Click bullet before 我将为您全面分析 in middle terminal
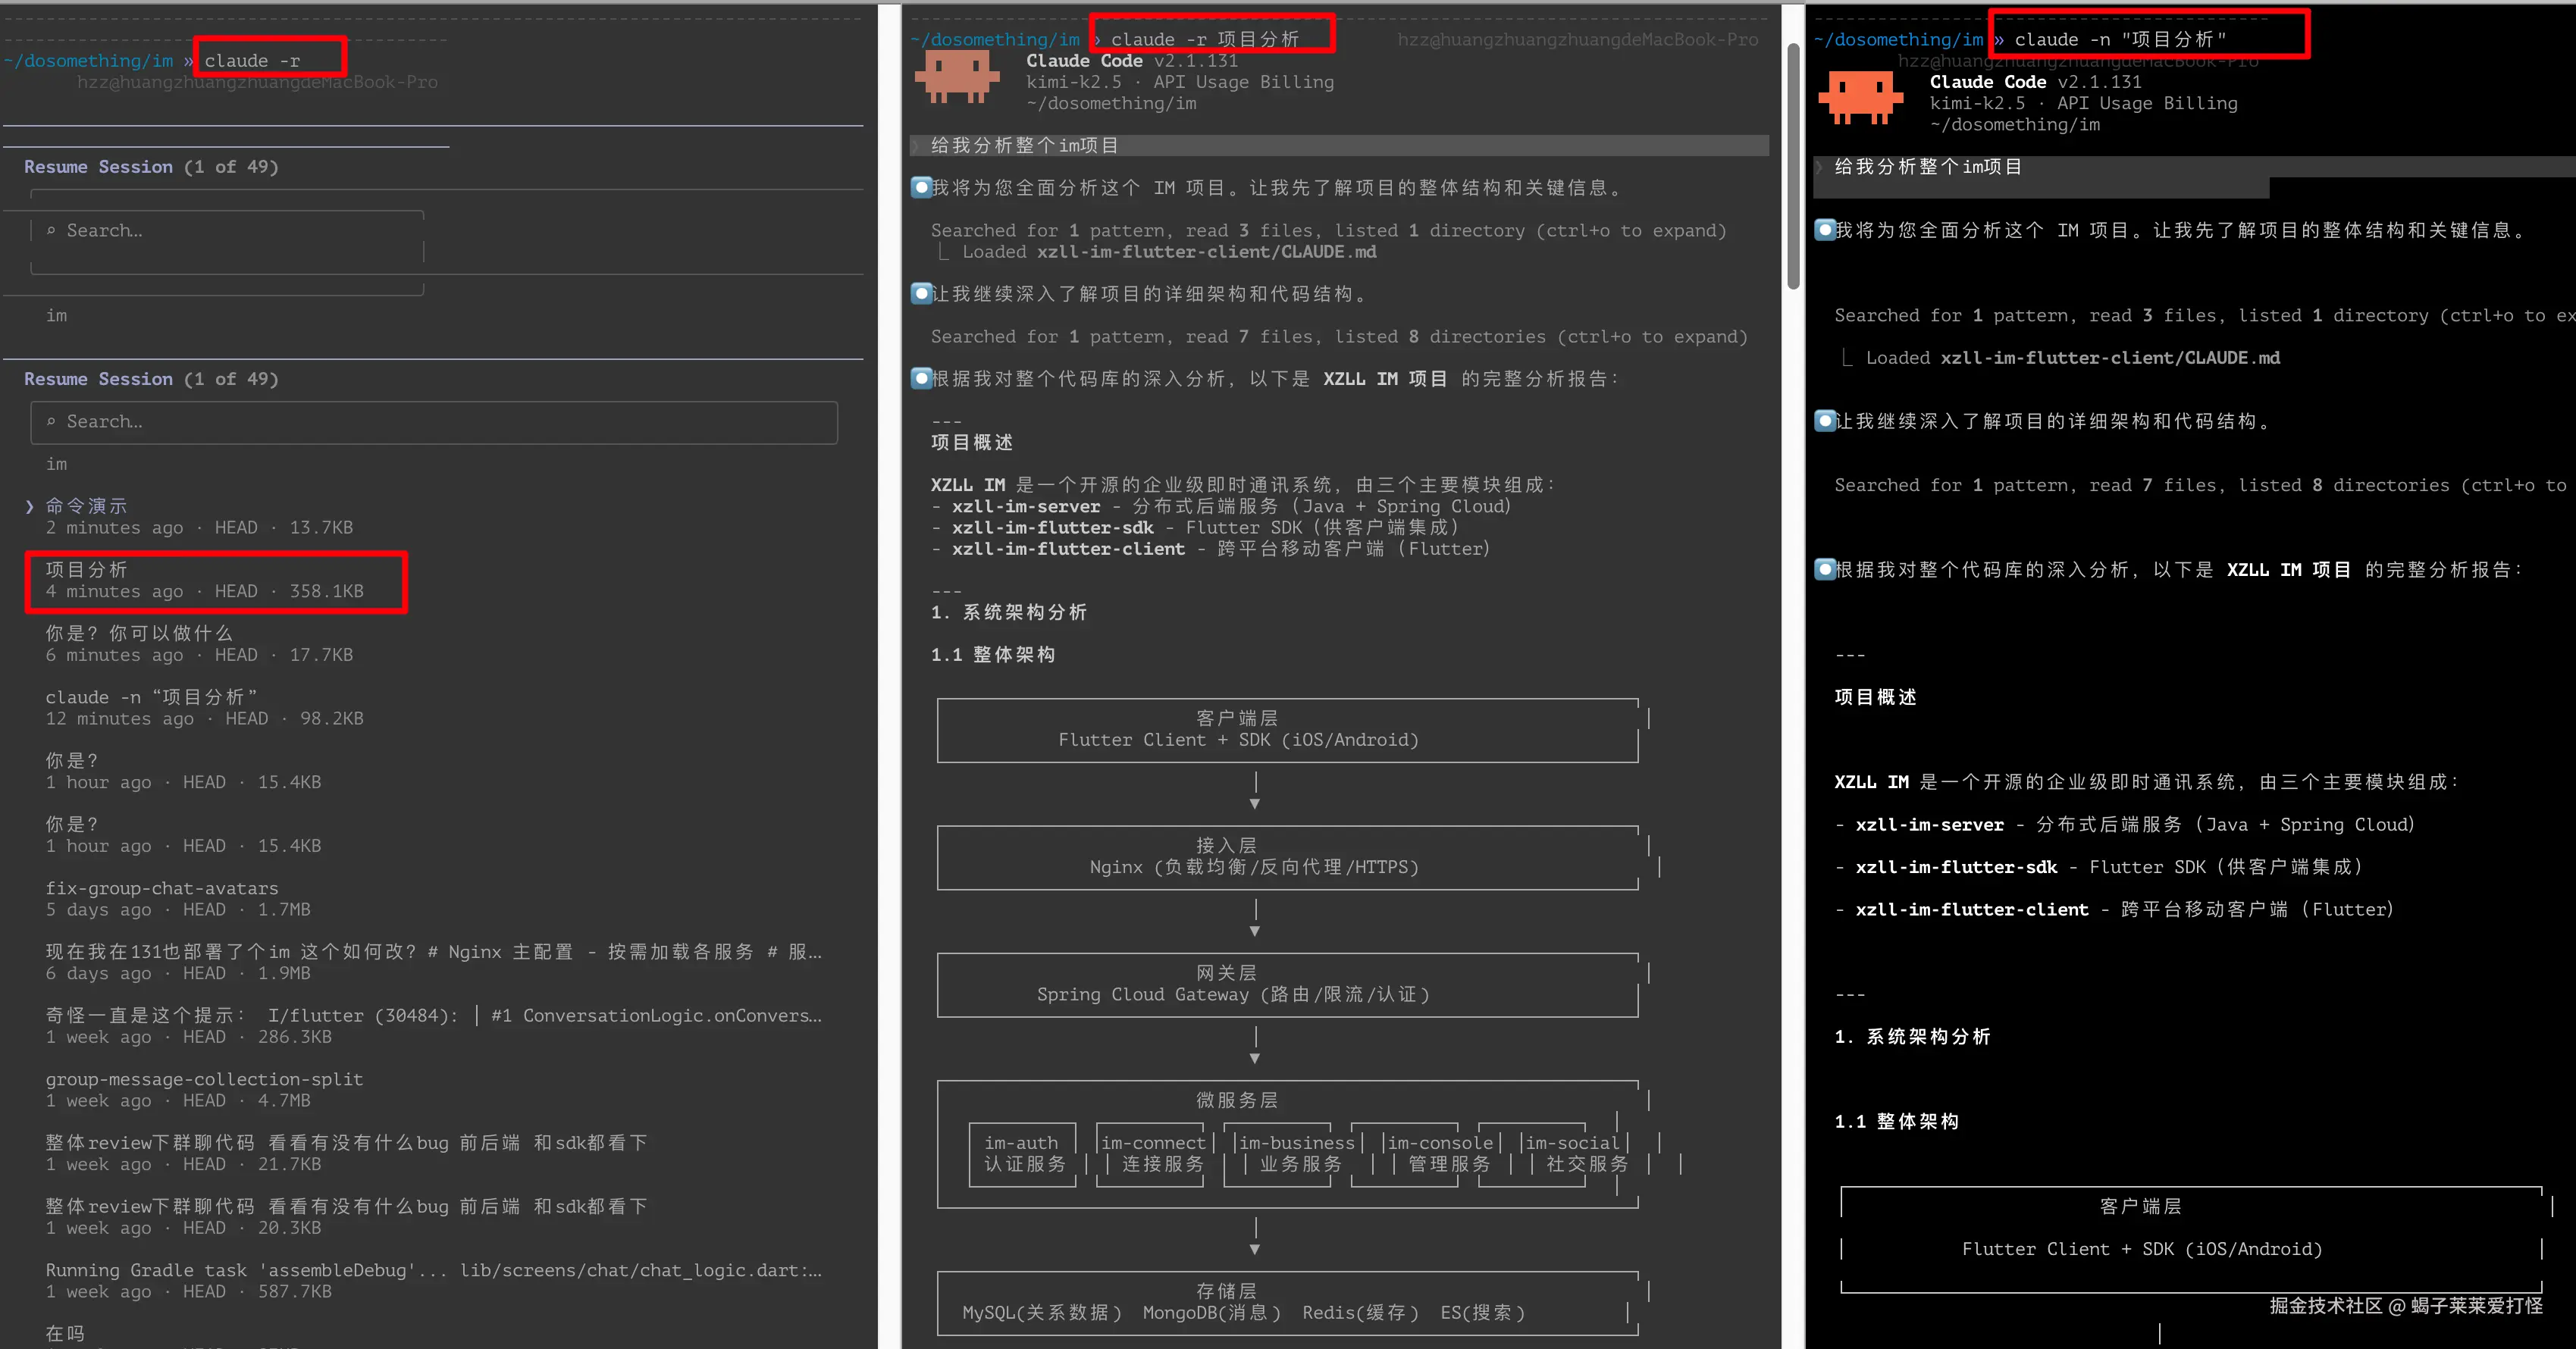 tap(921, 187)
